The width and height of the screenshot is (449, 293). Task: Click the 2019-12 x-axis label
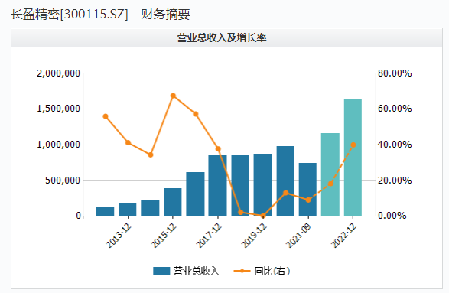pos(254,236)
